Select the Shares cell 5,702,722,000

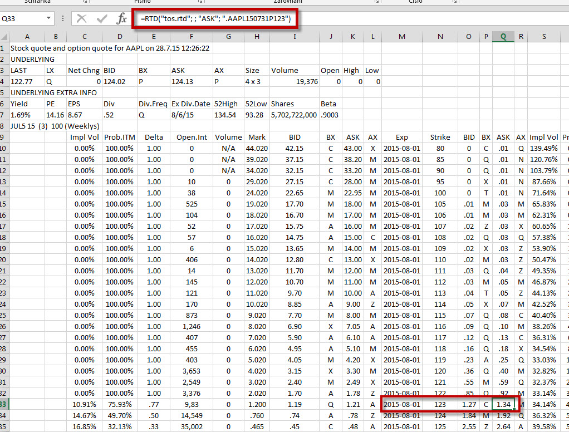point(294,115)
